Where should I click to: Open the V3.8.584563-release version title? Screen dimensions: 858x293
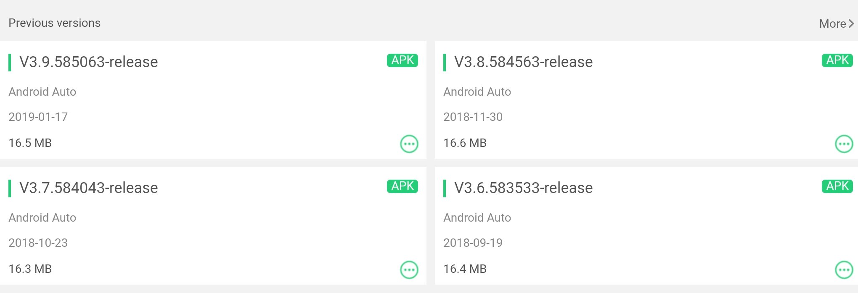click(524, 62)
